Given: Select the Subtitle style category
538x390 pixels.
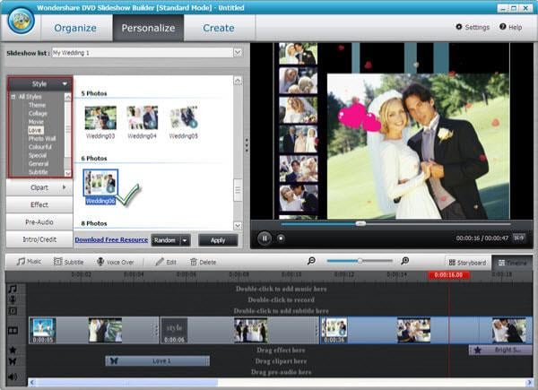Looking at the screenshot, I should click(x=38, y=172).
